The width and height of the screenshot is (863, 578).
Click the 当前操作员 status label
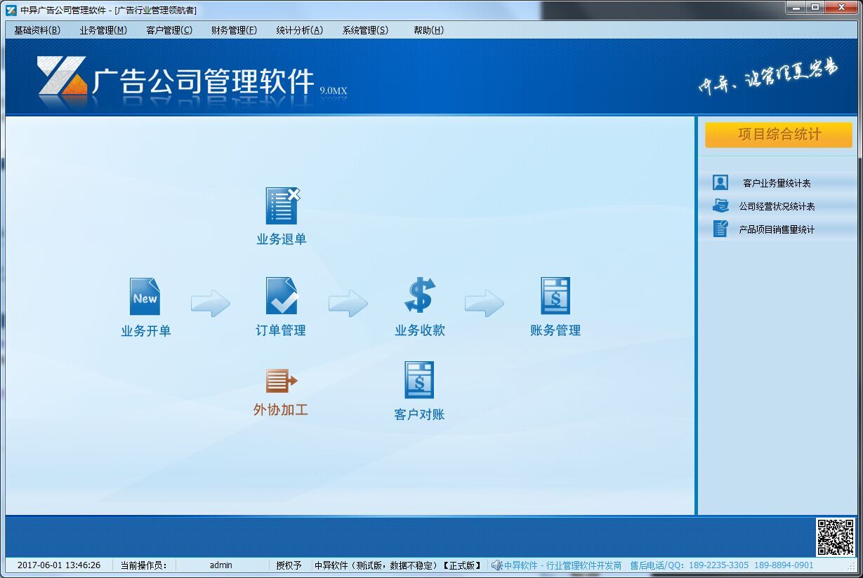[144, 565]
